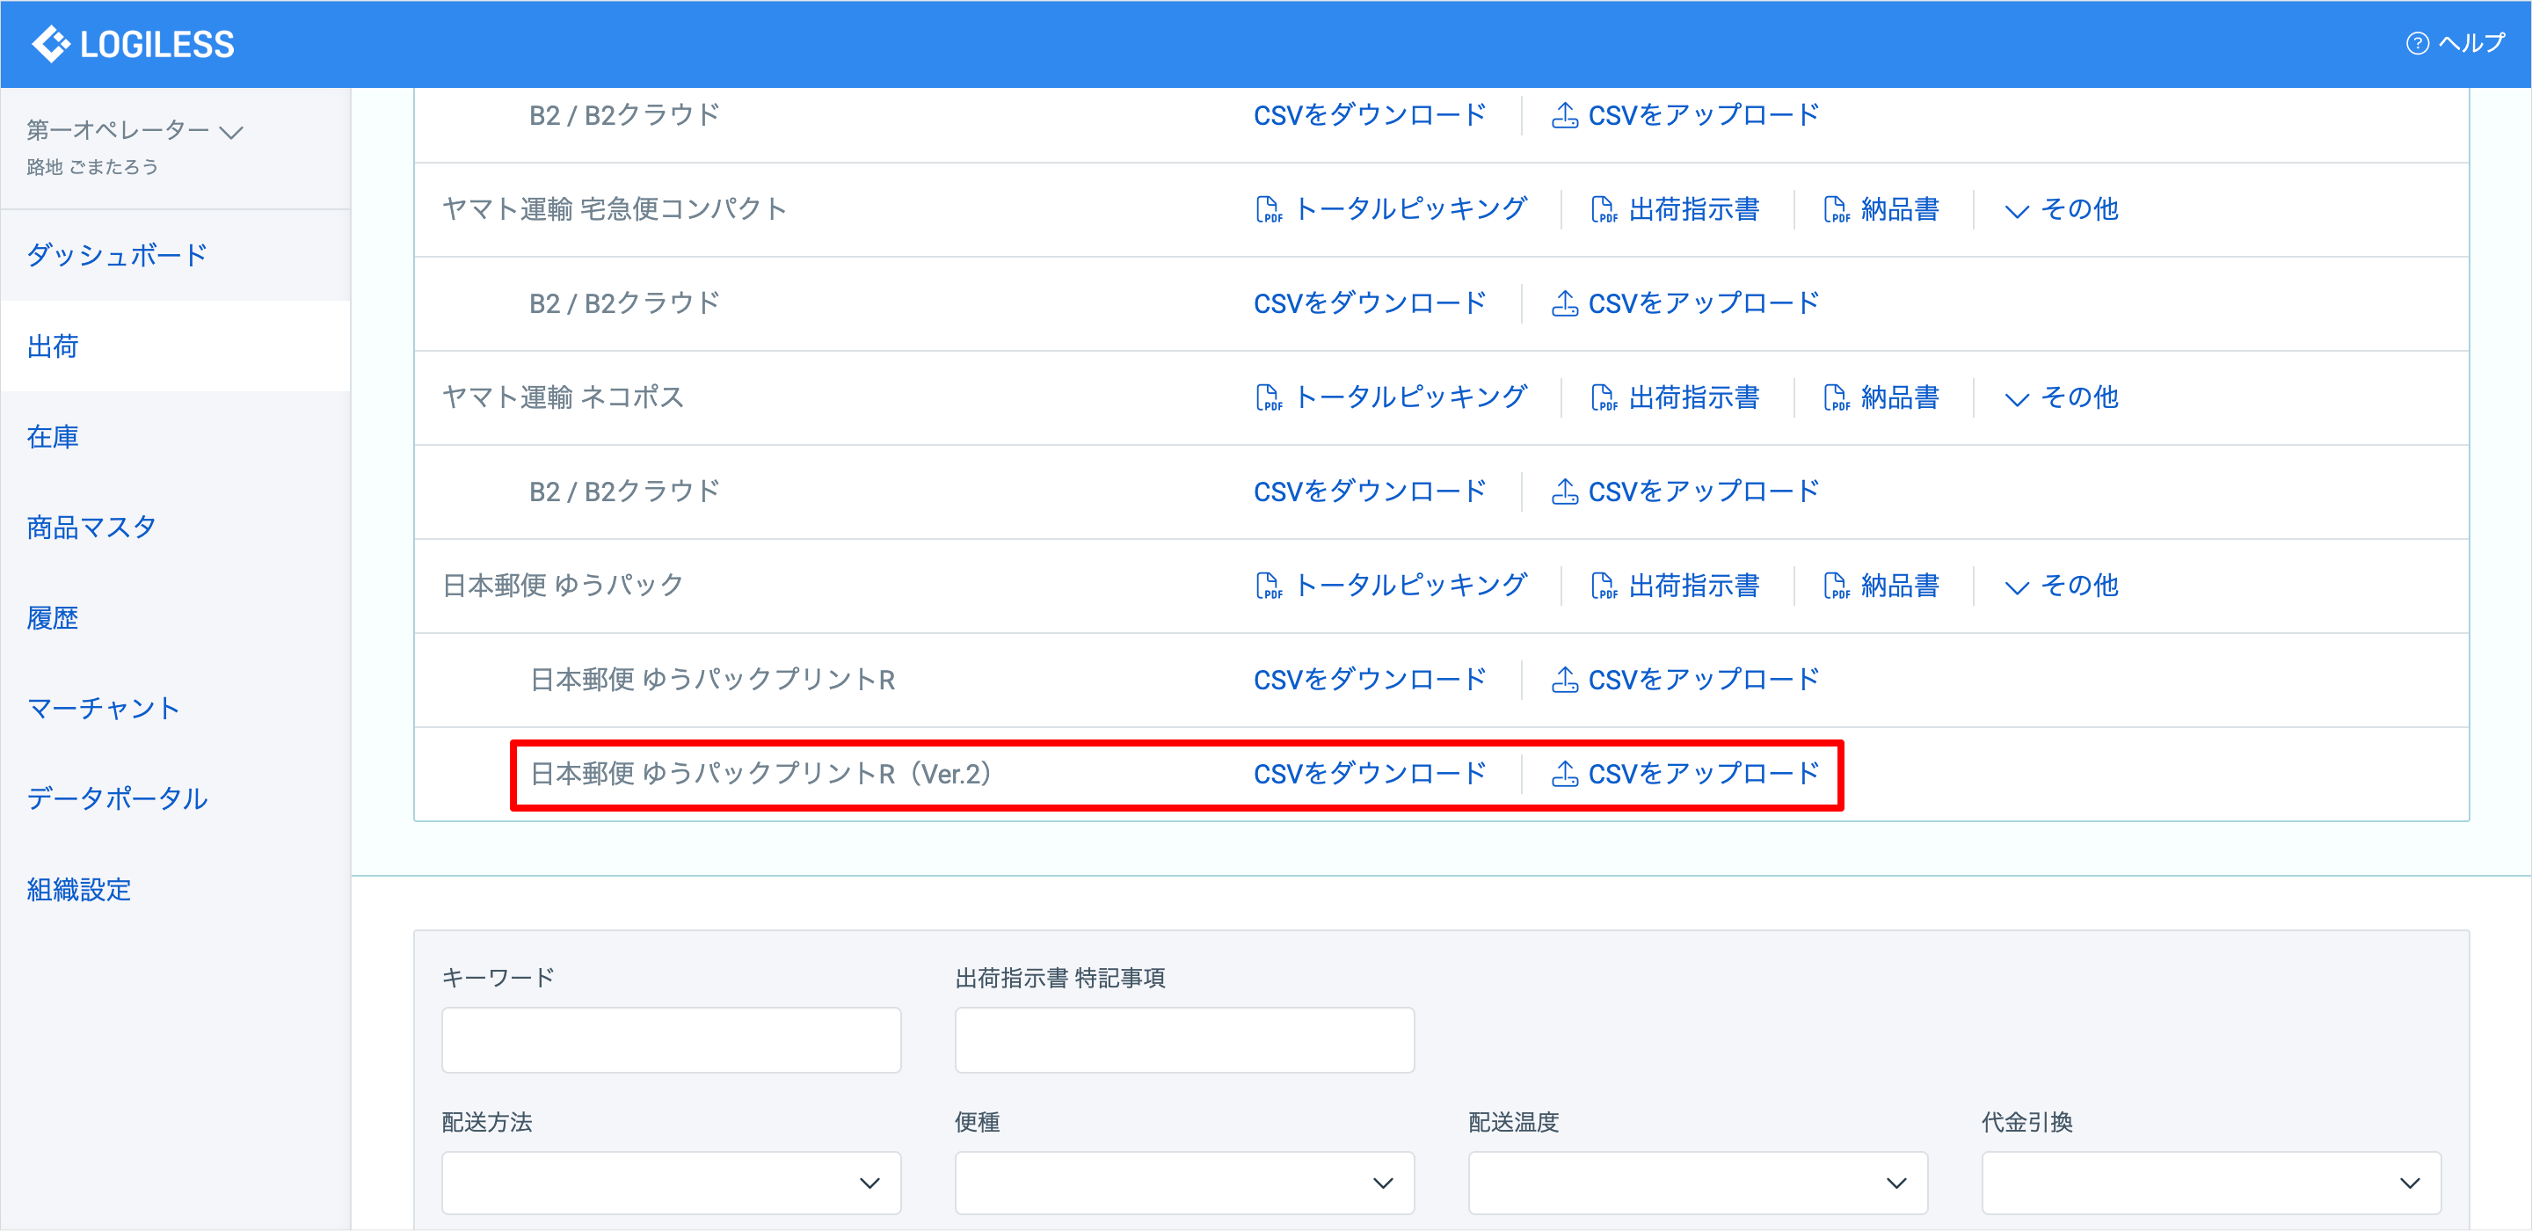Select 出荷 in the sidebar

(53, 346)
